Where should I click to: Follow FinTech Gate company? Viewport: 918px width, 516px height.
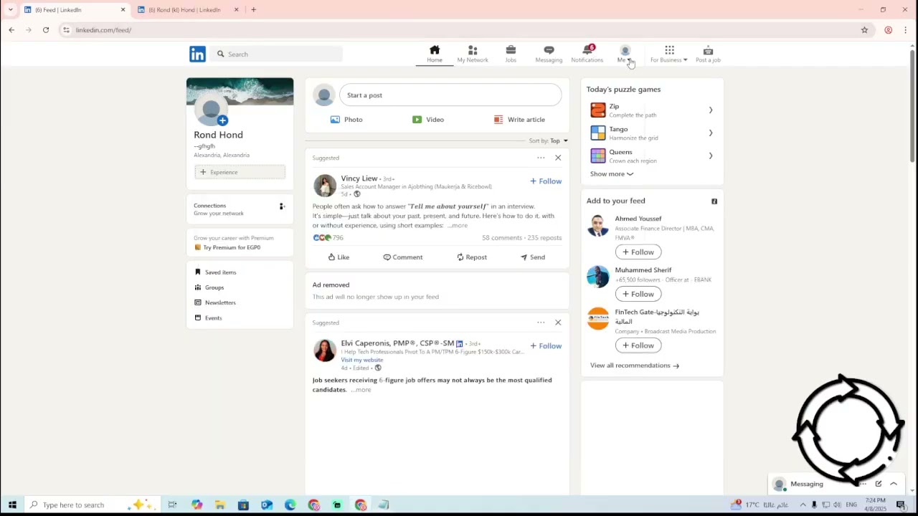pyautogui.click(x=638, y=345)
